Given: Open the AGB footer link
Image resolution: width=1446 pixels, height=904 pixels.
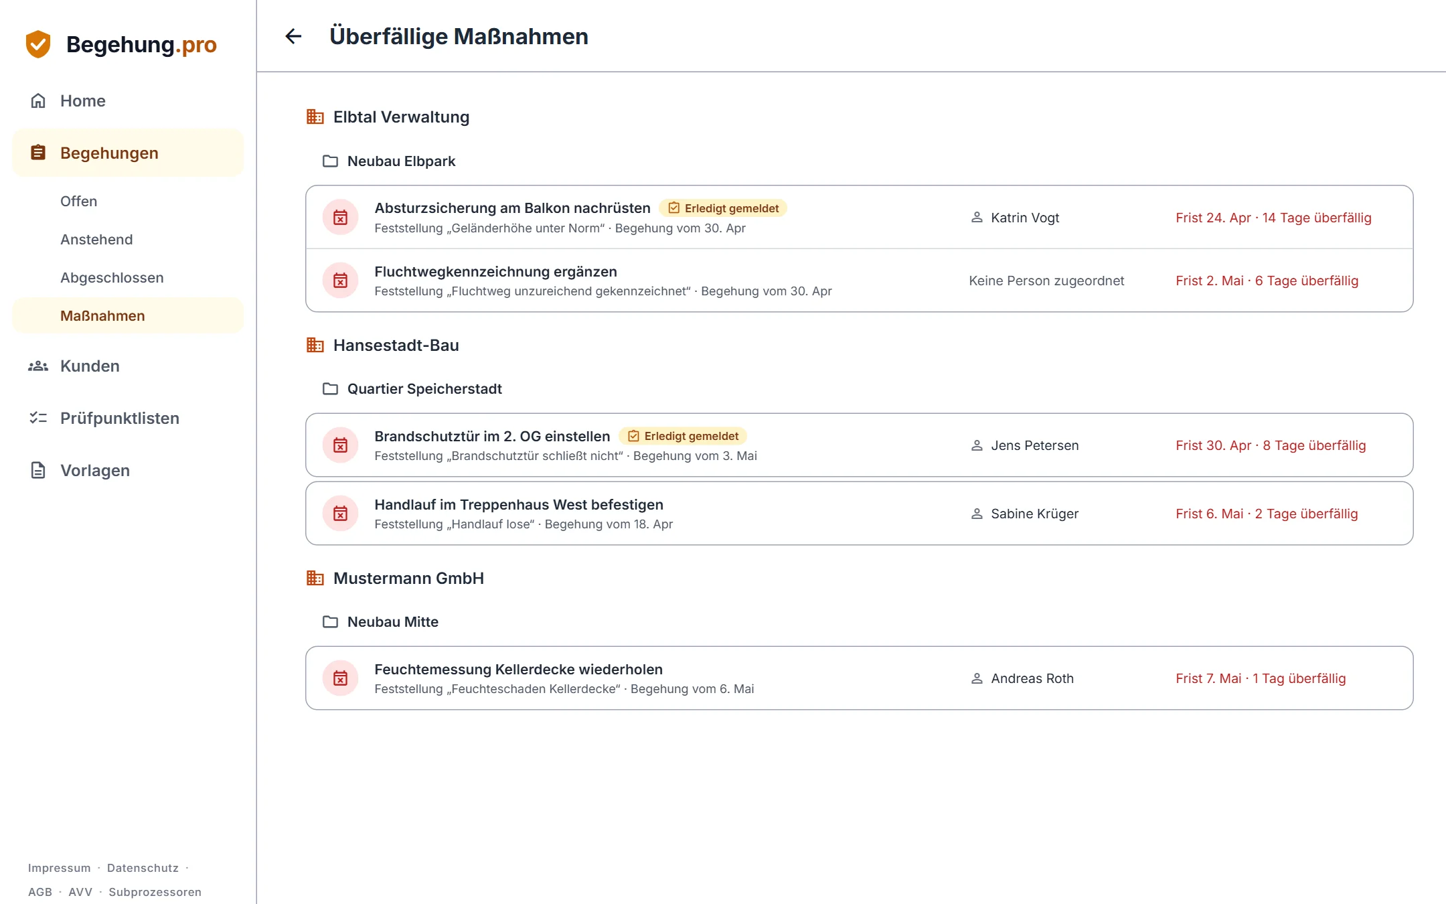Looking at the screenshot, I should point(40,892).
